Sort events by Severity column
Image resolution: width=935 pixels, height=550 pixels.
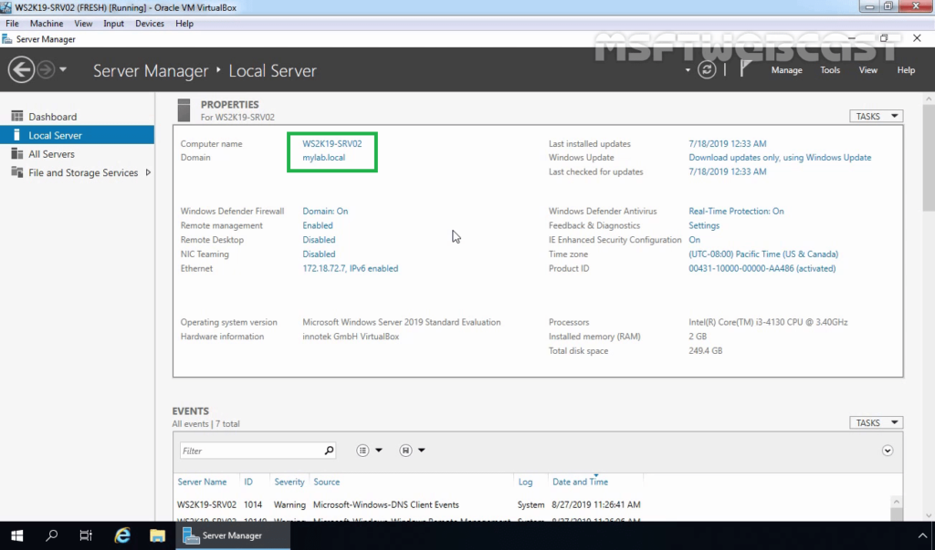(289, 482)
